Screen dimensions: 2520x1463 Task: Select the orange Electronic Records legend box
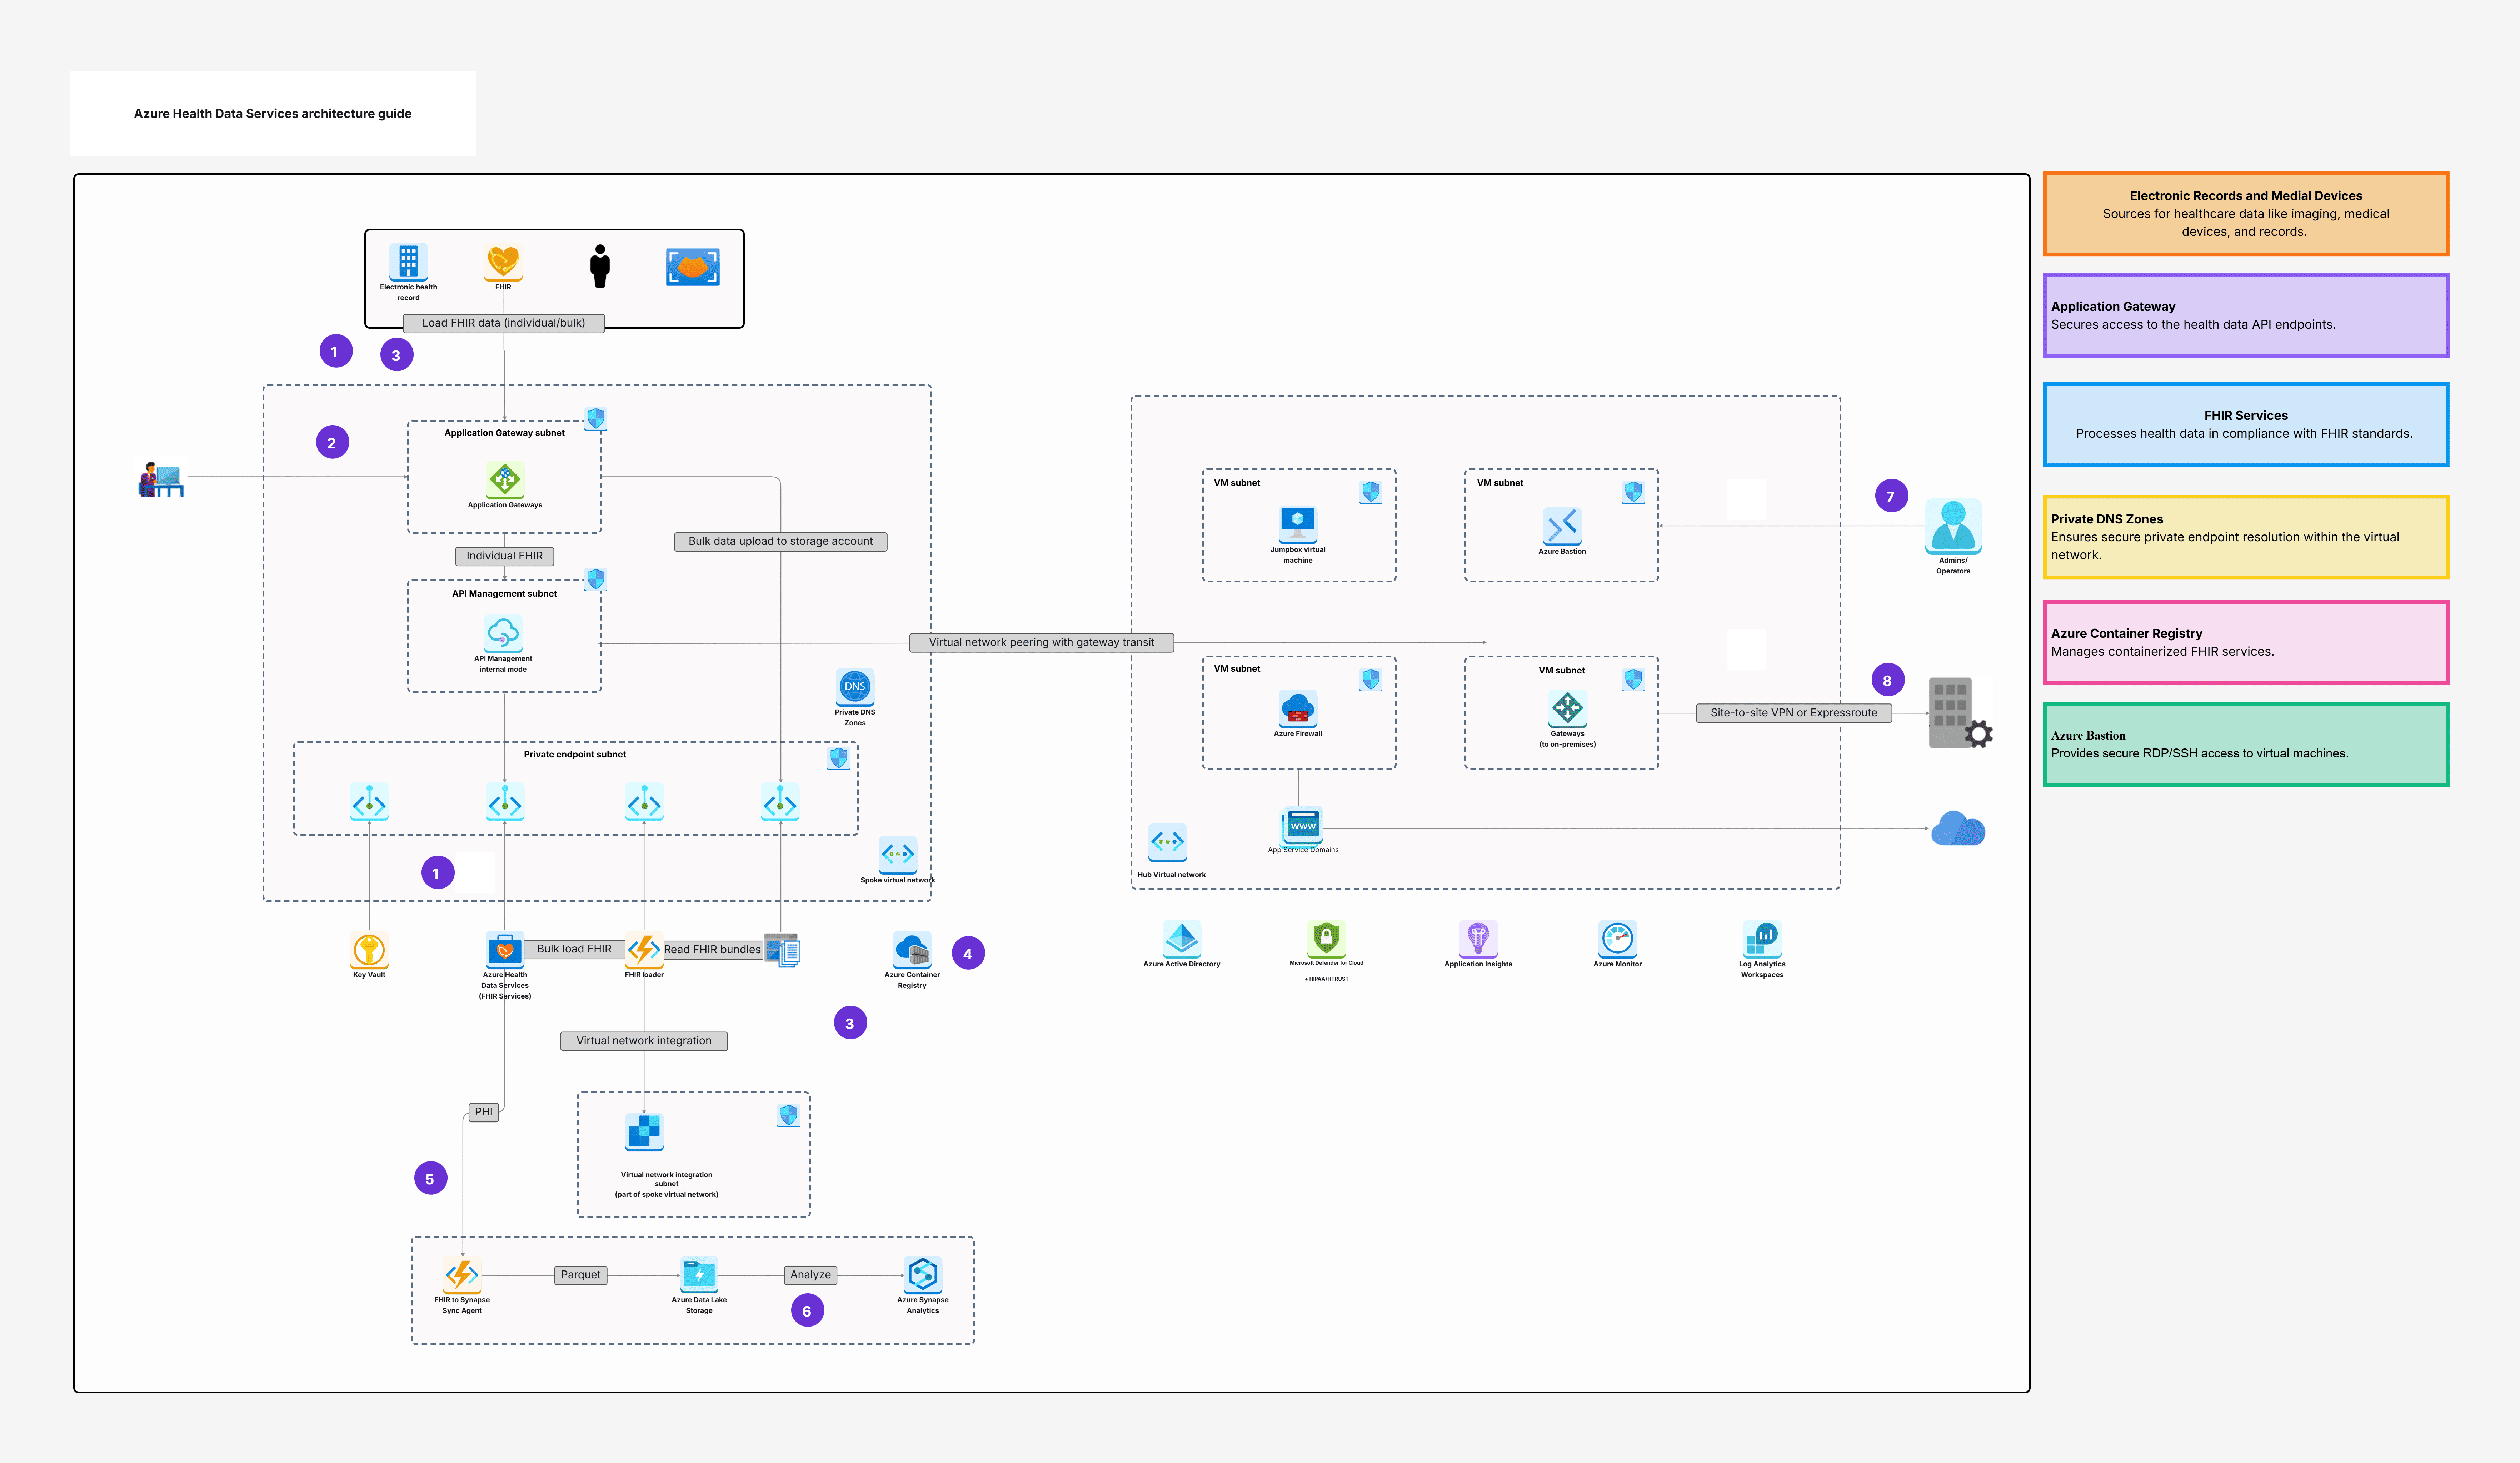(2246, 214)
